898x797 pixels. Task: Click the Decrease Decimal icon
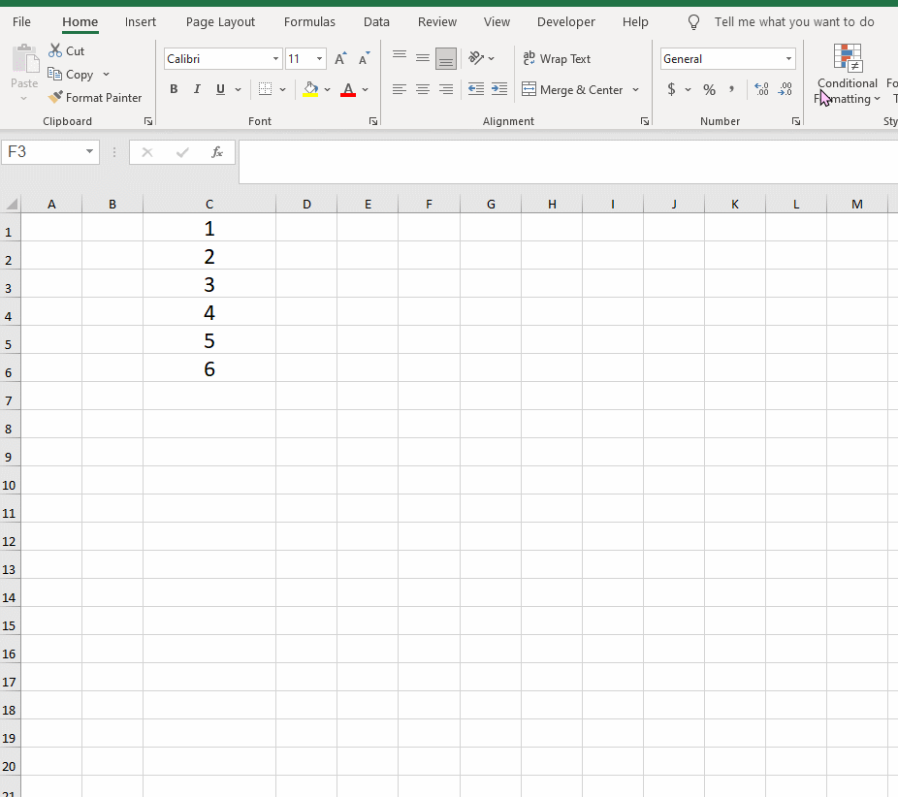786,89
